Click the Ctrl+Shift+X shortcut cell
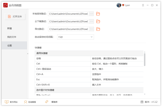The height and width of the screenshot is (107, 162). point(63,85)
